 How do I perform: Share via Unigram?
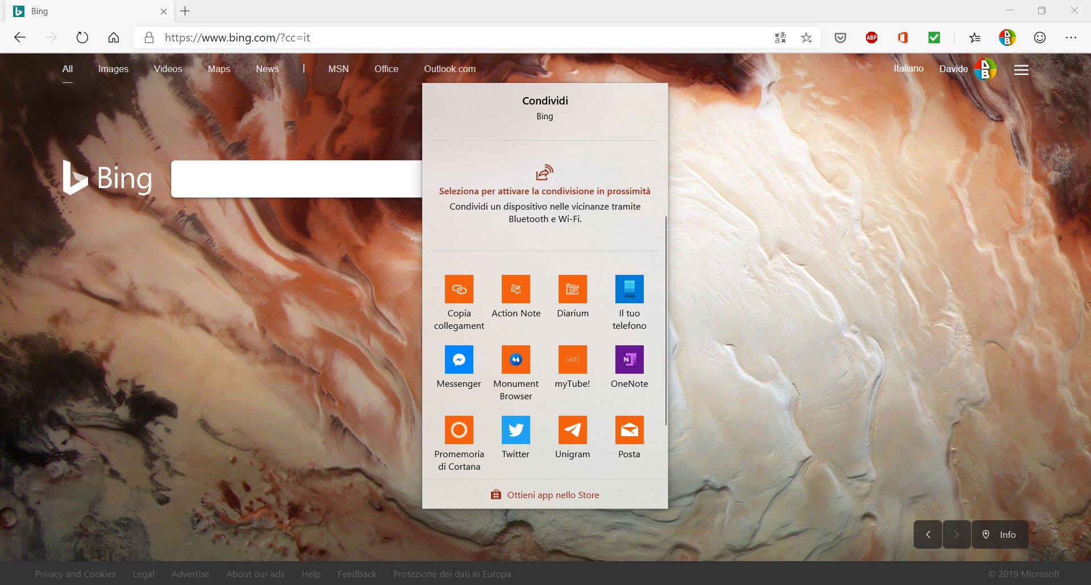coord(573,430)
